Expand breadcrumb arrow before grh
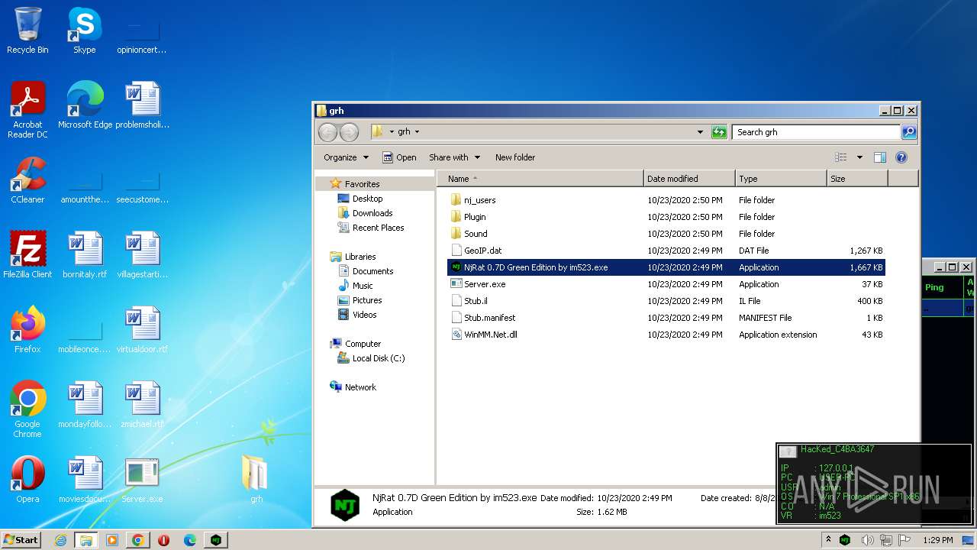The height and width of the screenshot is (550, 977). pyautogui.click(x=392, y=132)
